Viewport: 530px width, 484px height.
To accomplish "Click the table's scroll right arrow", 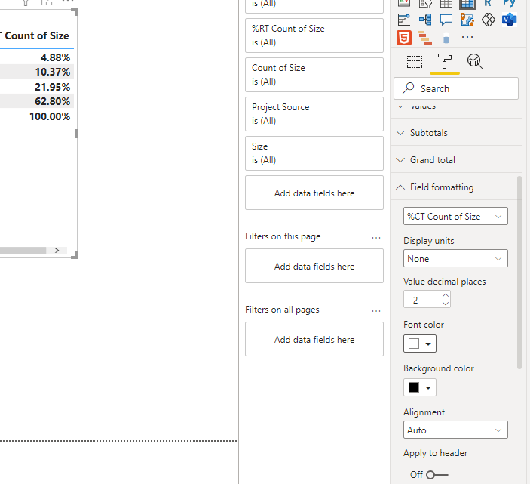I will click(x=57, y=251).
